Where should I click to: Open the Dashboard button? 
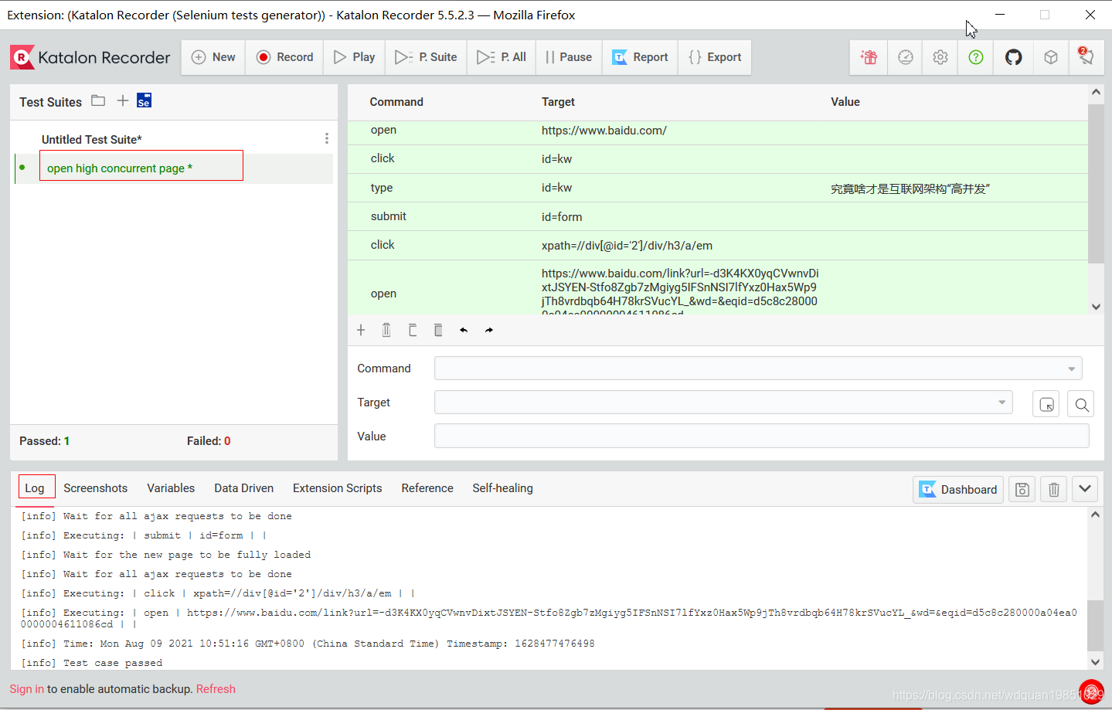tap(958, 489)
